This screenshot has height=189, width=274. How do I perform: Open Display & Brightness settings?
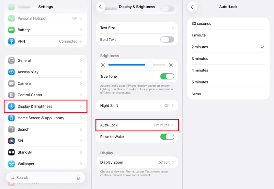coord(45,107)
